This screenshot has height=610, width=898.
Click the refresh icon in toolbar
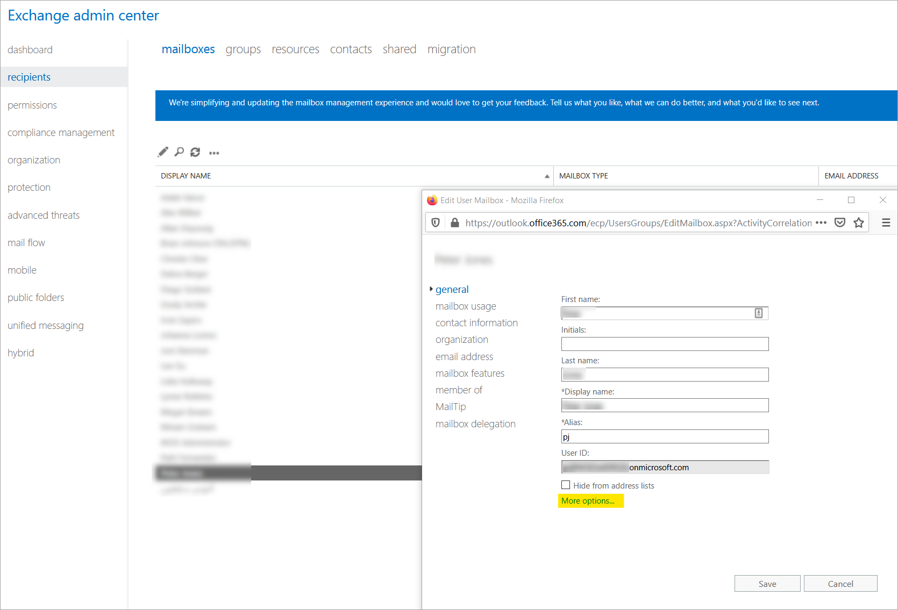pyautogui.click(x=195, y=153)
